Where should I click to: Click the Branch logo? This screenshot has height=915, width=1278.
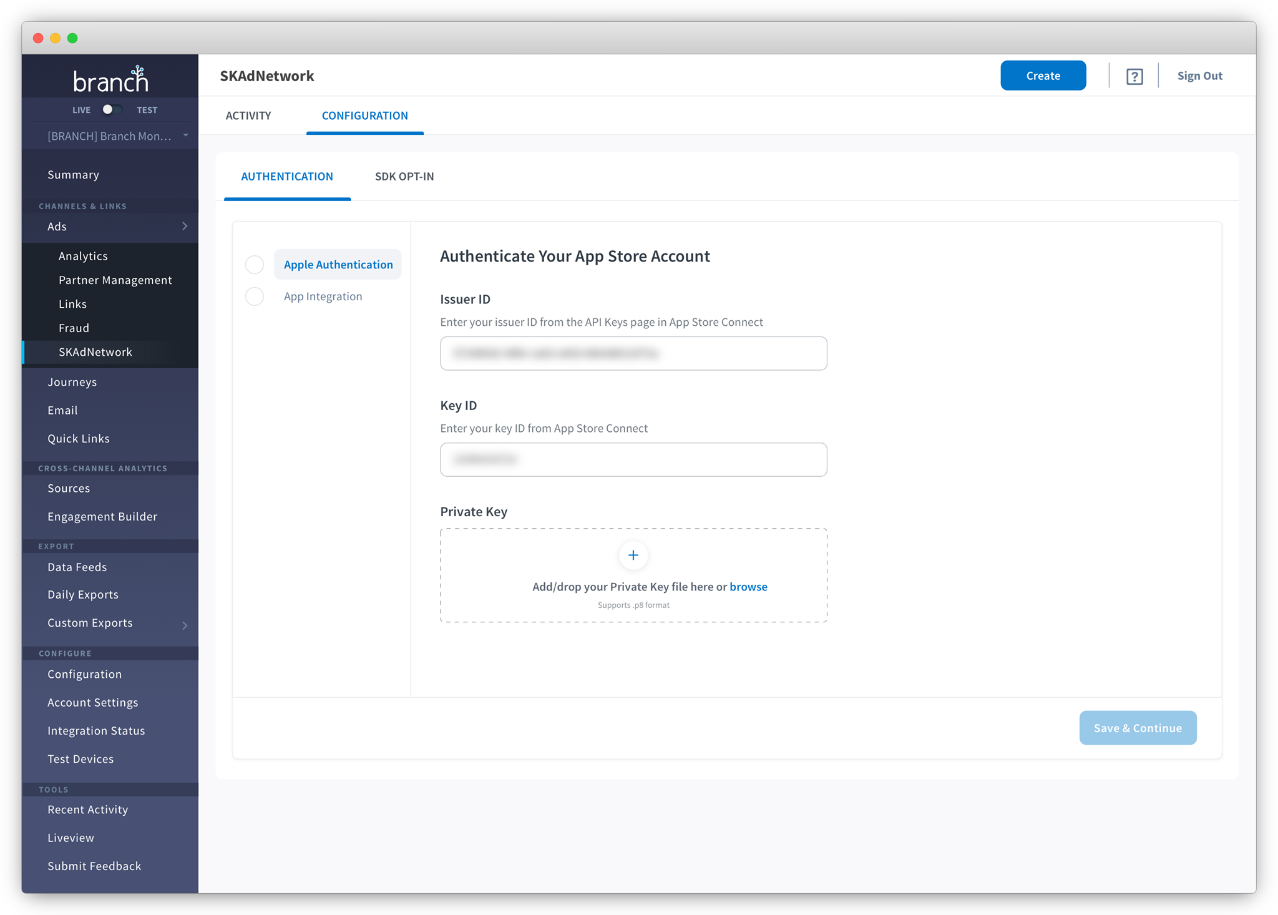(110, 79)
